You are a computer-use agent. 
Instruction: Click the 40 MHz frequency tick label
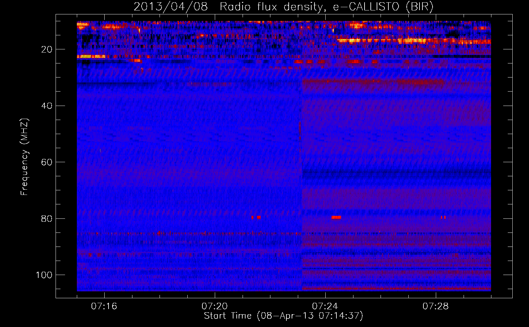click(x=47, y=106)
